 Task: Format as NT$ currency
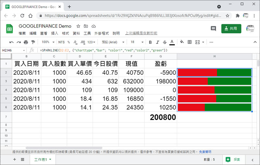61,42
